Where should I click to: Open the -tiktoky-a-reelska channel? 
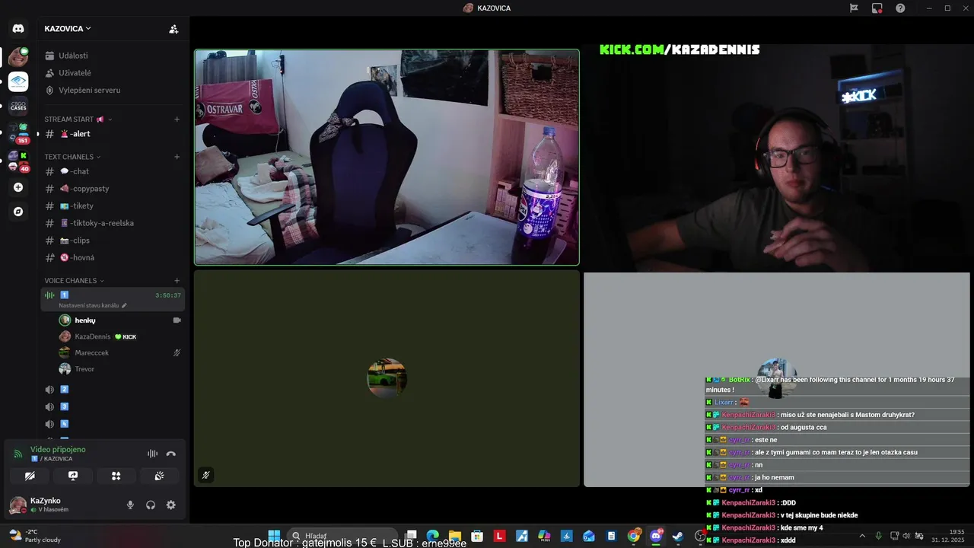(113, 223)
